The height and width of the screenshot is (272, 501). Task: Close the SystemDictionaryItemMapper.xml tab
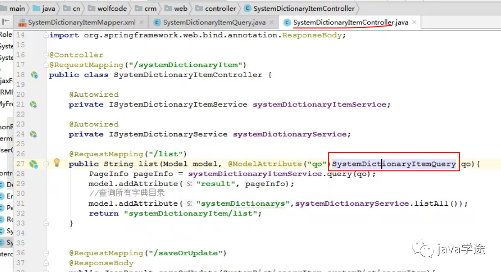(x=142, y=23)
